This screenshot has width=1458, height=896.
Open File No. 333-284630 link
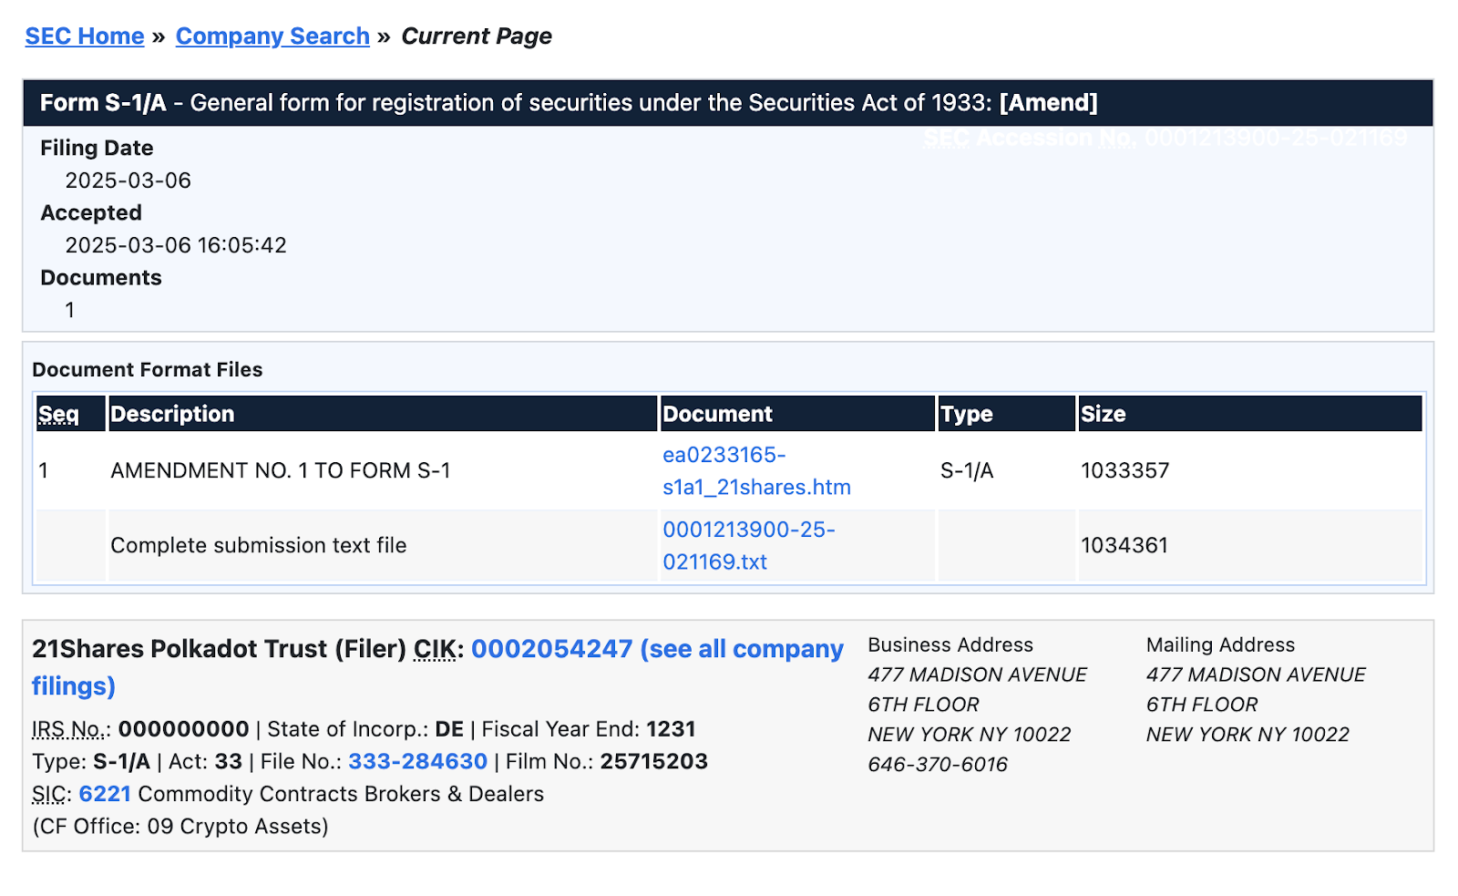point(417,761)
